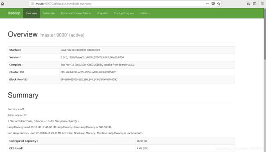Viewport: 266px width, 152px height.
Task: Open the page actions three-dots menu
Action: 207,4
